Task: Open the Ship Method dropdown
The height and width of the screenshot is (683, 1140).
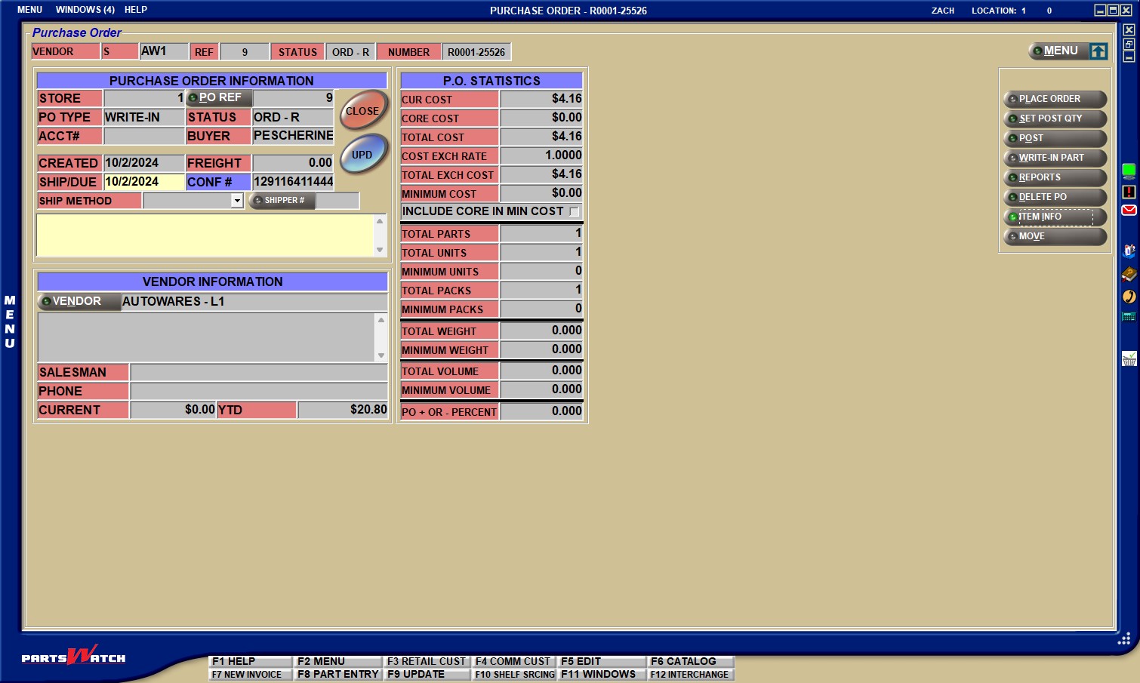Action: click(x=236, y=201)
